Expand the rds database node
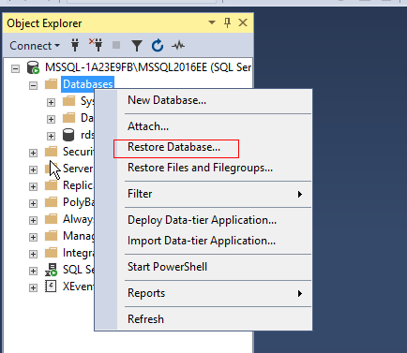Screen dimensions: 407x353 pos(51,136)
